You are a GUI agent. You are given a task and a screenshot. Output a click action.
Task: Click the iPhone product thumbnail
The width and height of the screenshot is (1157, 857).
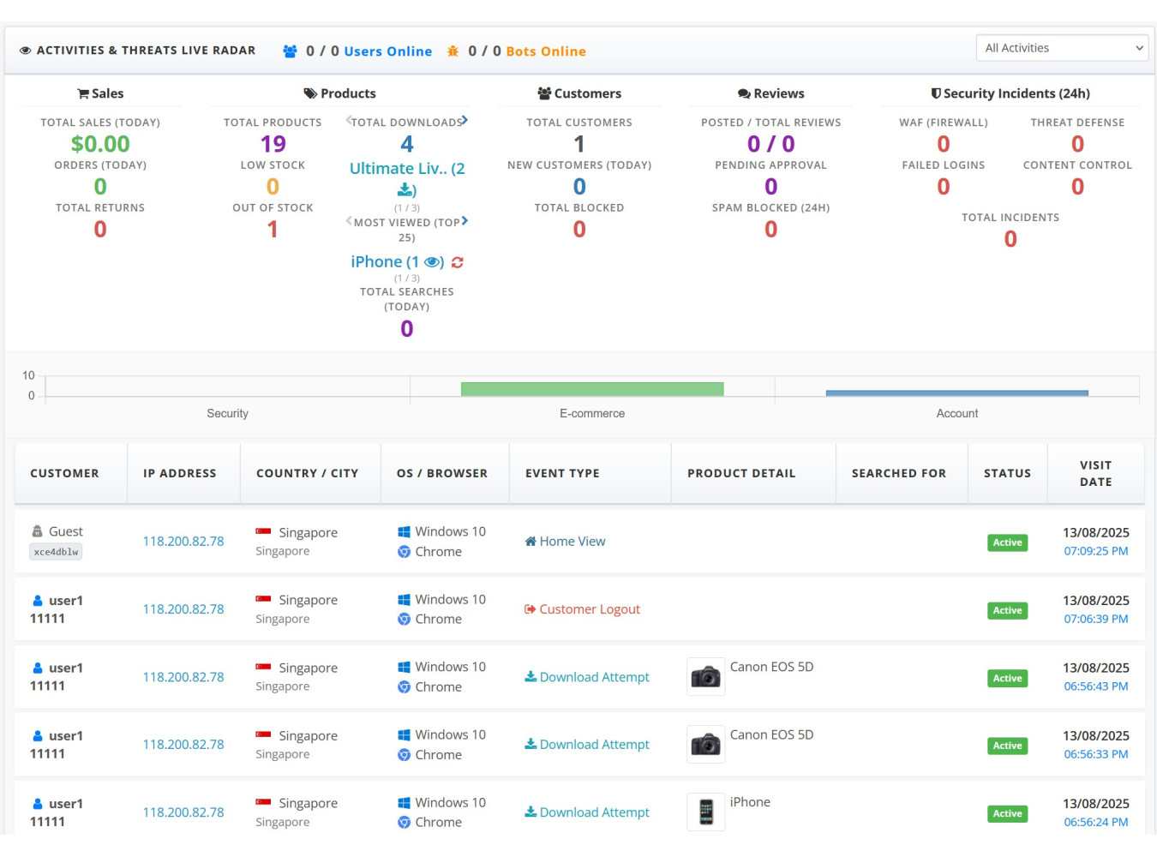706,812
